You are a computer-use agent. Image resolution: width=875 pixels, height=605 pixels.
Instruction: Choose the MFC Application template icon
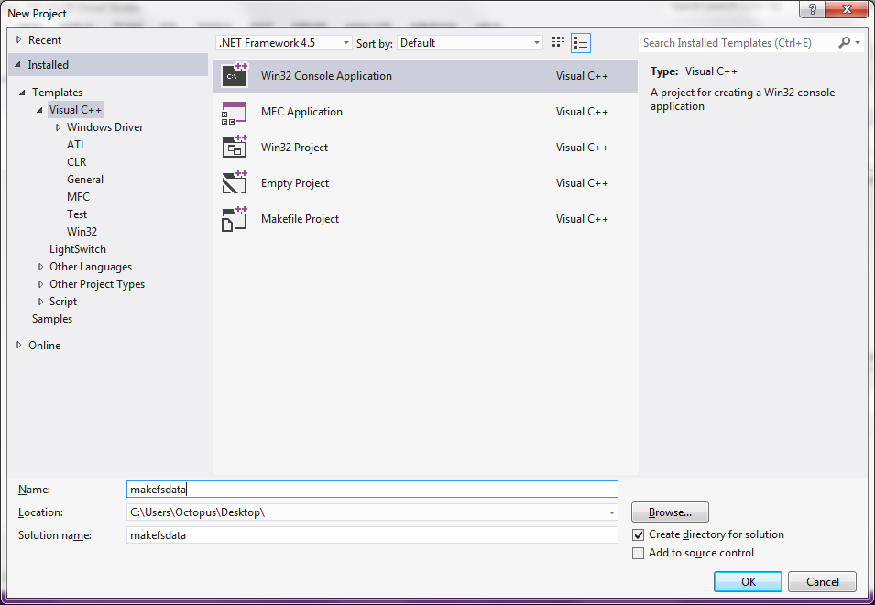click(234, 111)
